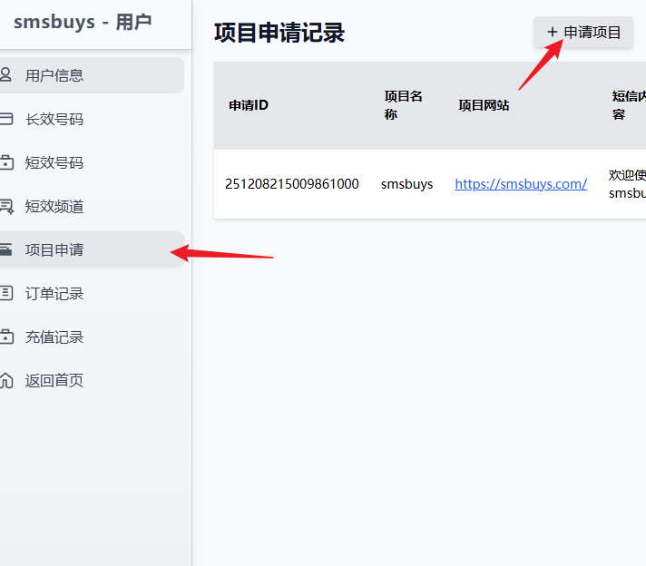Click the home icon beside 返回首页
The height and width of the screenshot is (566, 646).
(x=5, y=380)
